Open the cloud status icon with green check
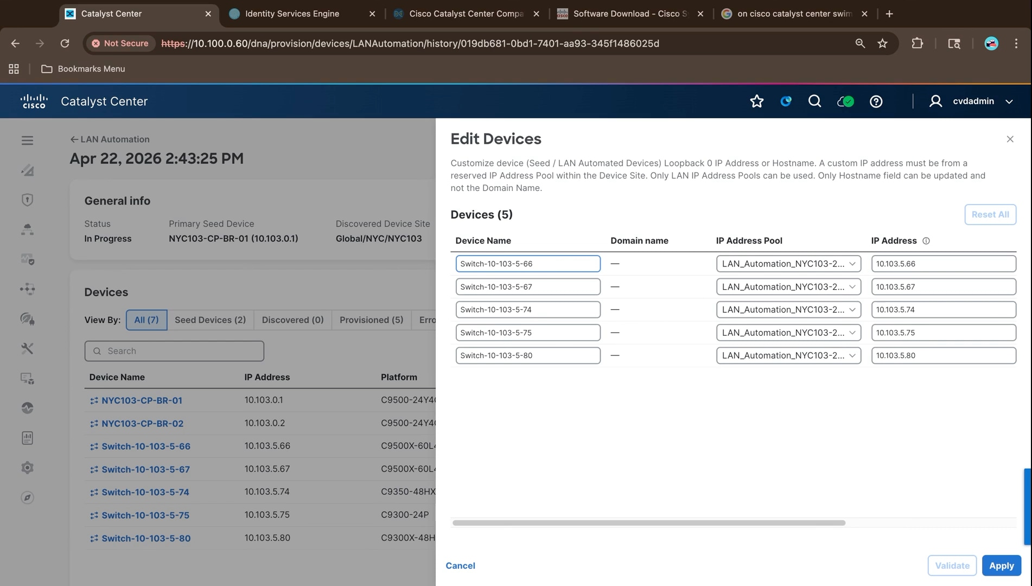The height and width of the screenshot is (586, 1032). (x=845, y=101)
